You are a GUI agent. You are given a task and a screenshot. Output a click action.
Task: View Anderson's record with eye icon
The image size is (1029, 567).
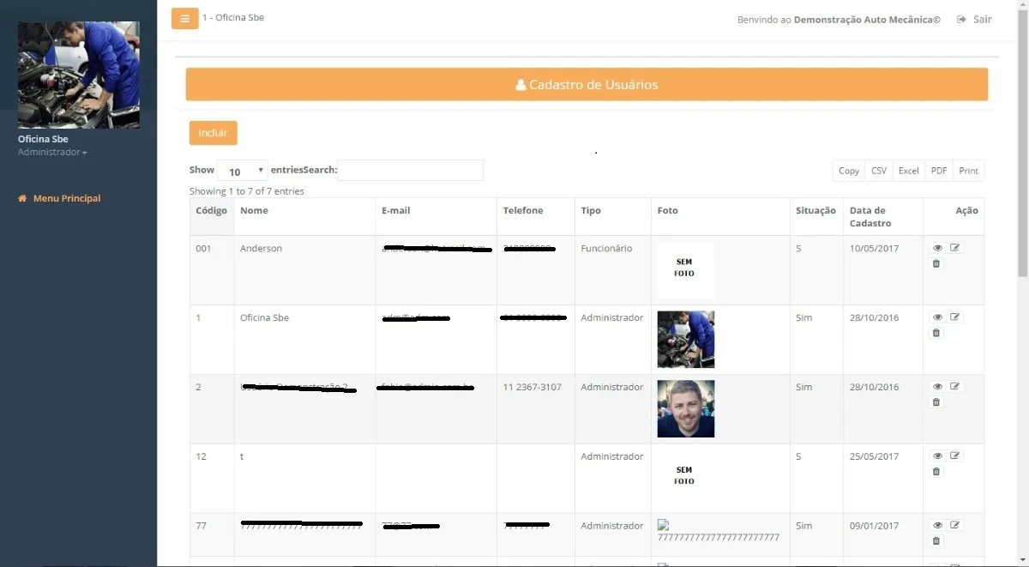(937, 248)
